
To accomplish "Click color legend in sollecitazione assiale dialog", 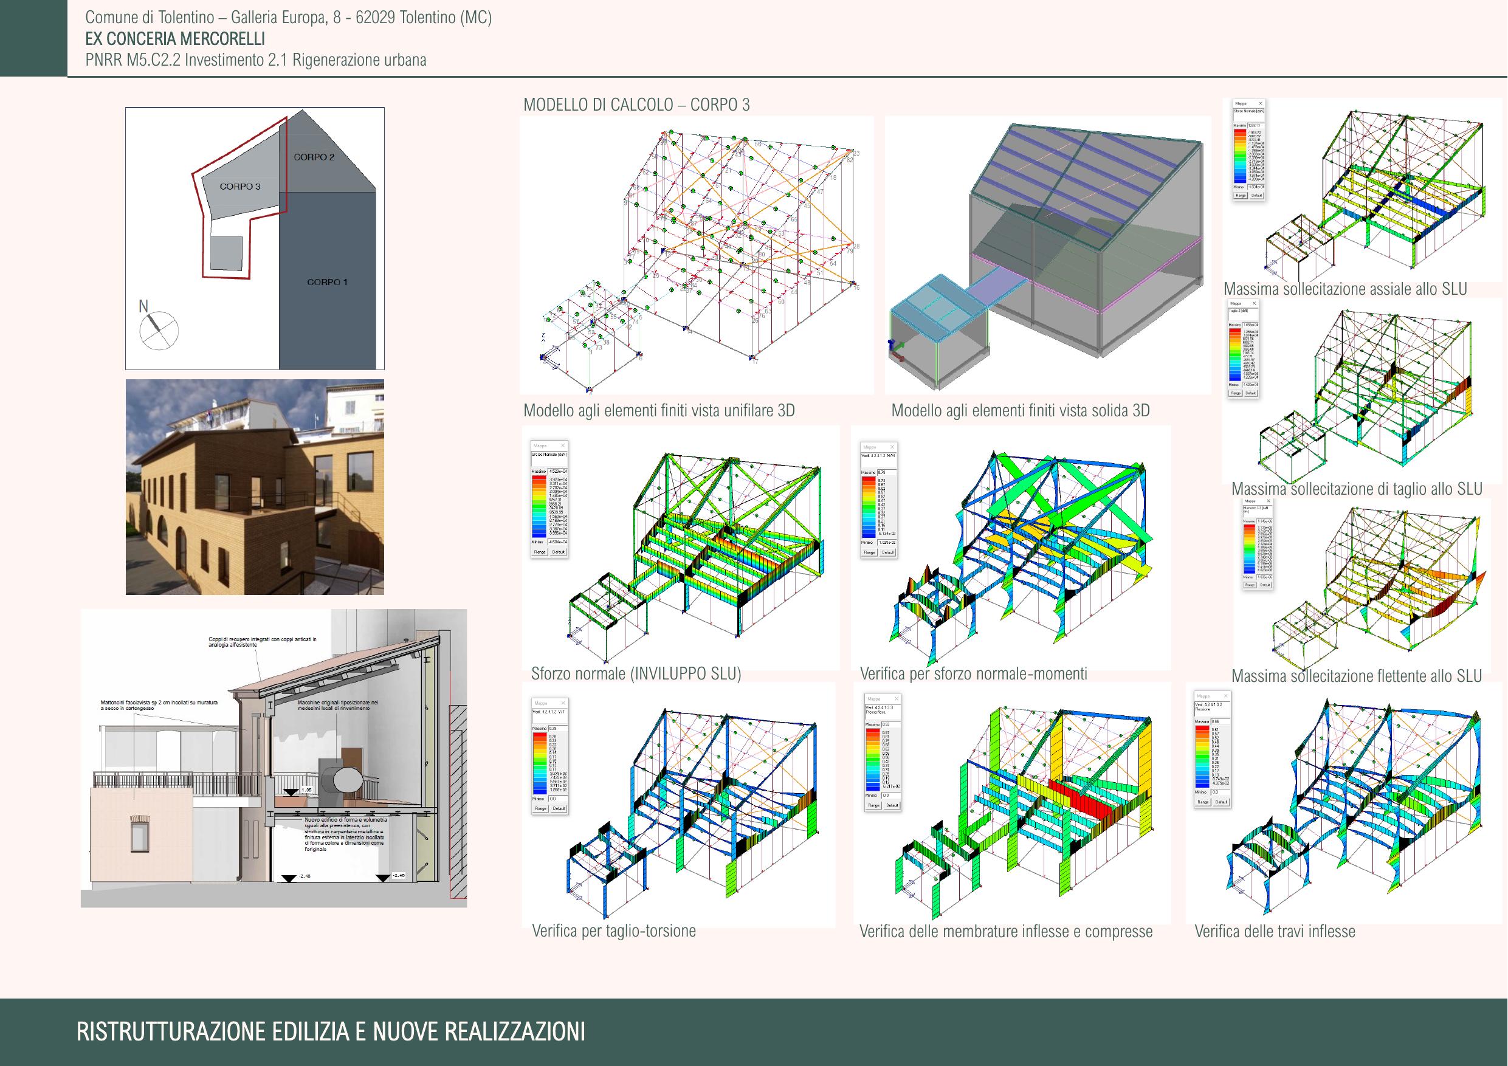I will click(1240, 156).
